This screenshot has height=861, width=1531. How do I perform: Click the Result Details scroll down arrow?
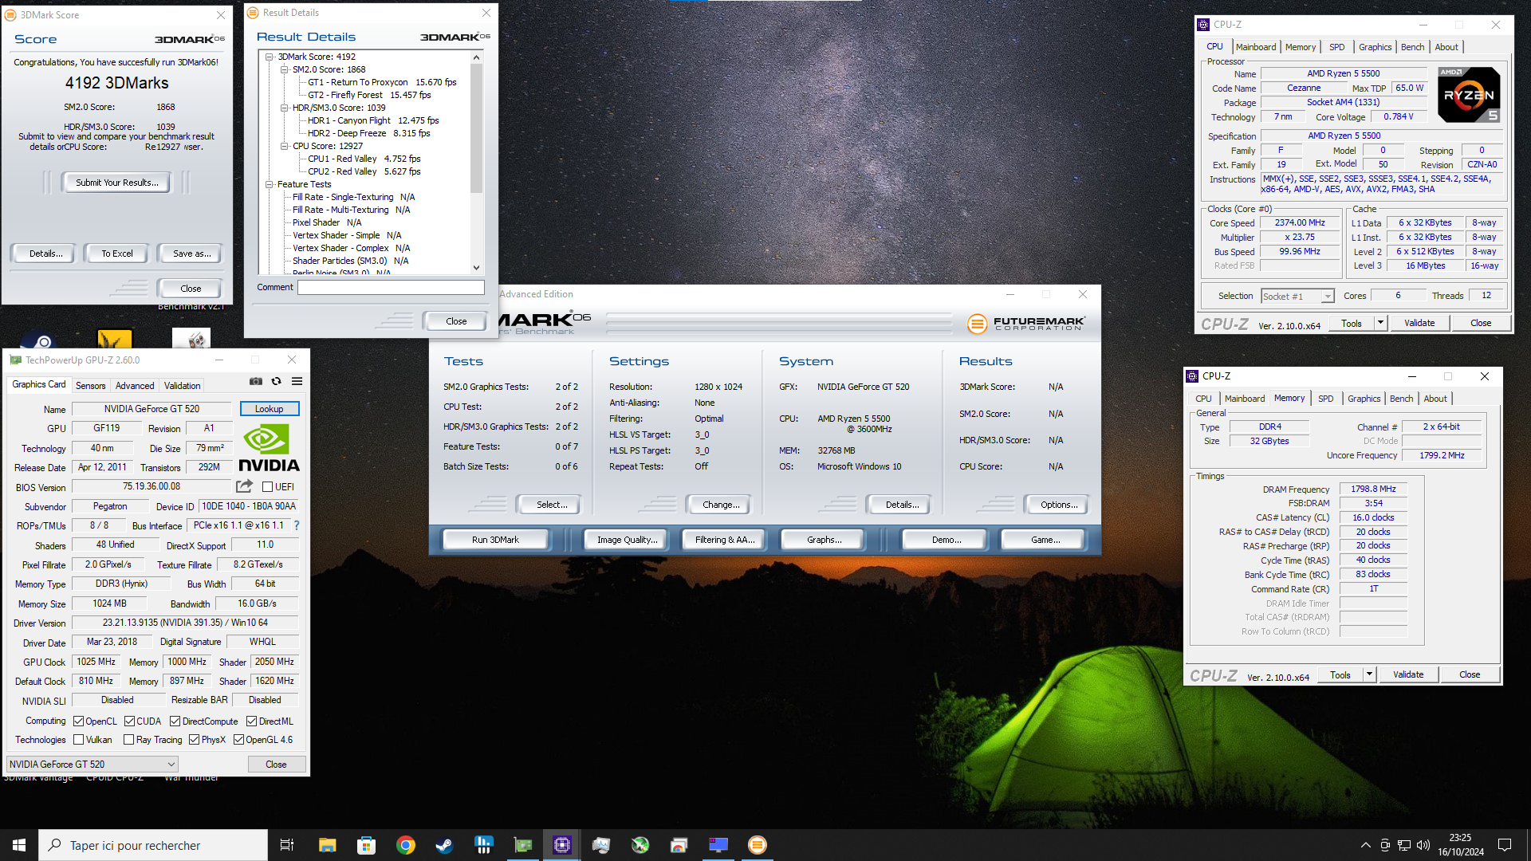click(x=477, y=268)
